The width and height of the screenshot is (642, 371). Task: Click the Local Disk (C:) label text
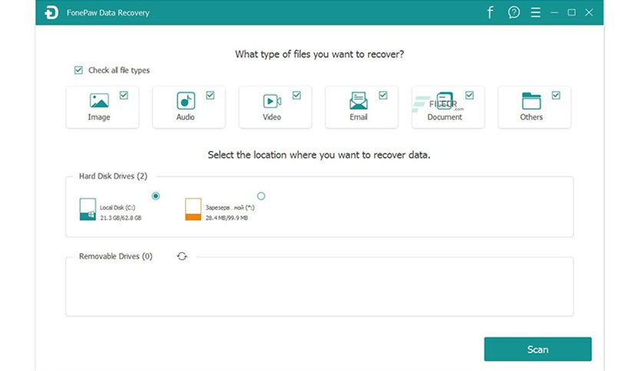point(117,208)
